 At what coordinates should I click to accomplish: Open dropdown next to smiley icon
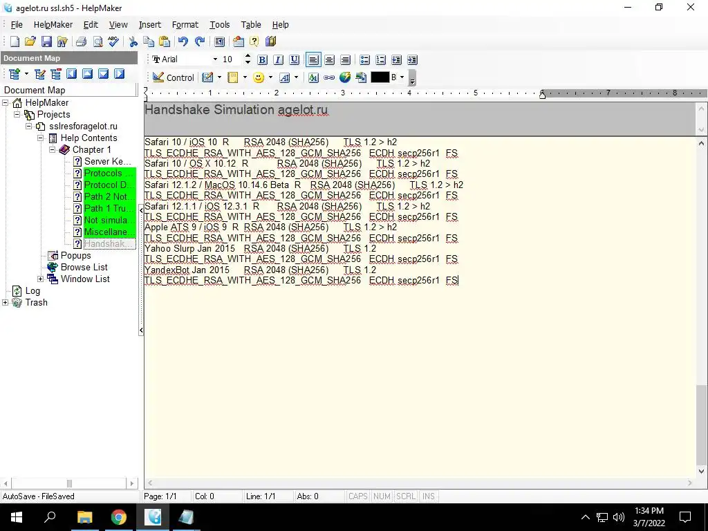[x=270, y=77]
